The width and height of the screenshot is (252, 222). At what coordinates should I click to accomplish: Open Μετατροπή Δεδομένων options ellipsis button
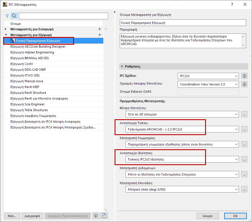[x=244, y=174]
